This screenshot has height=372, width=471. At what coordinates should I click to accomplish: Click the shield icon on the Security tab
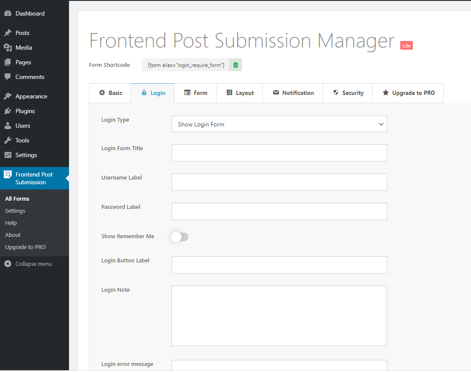click(x=336, y=92)
